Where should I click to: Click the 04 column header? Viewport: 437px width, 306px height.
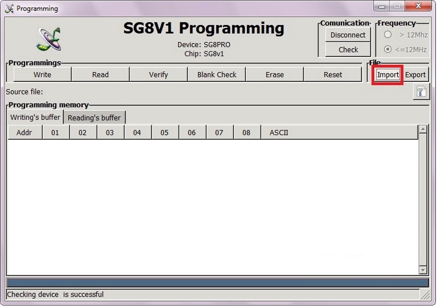coord(138,133)
